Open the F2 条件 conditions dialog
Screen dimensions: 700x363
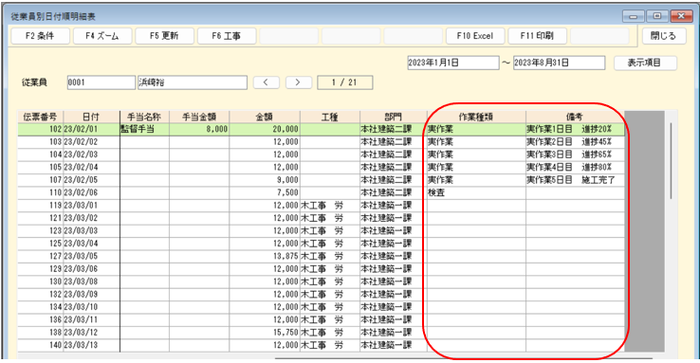[x=40, y=36]
